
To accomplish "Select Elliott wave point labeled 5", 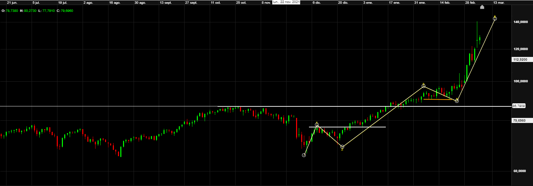I will pos(495,19).
